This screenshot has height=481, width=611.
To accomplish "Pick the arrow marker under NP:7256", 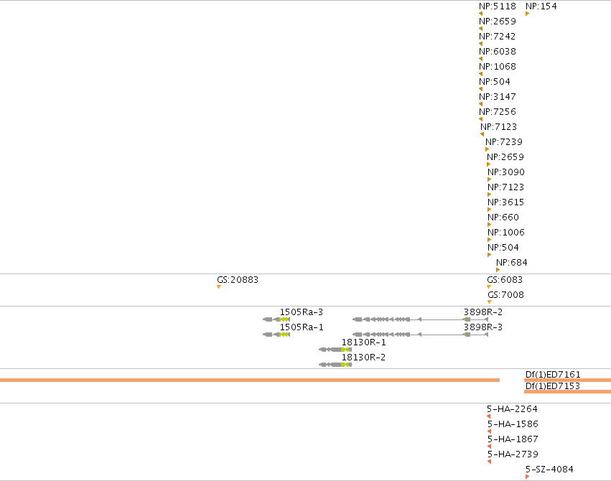I will (481, 119).
